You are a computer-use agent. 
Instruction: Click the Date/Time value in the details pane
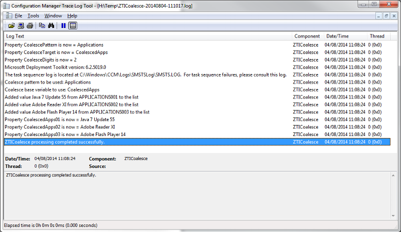[x=55, y=158]
